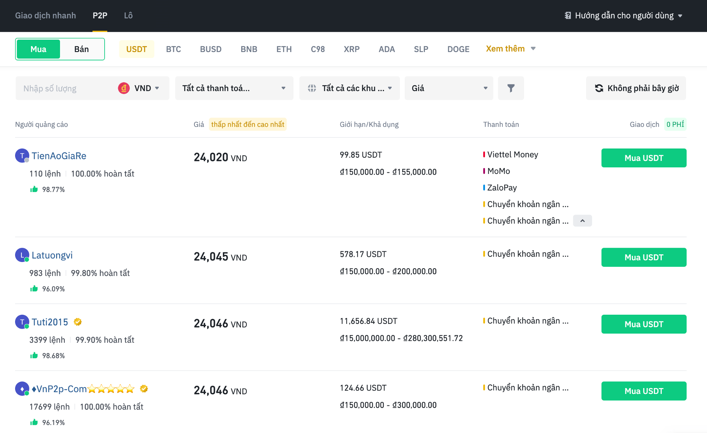This screenshot has width=707, height=433.
Task: Click Viettel Money payment method
Action: [513, 154]
